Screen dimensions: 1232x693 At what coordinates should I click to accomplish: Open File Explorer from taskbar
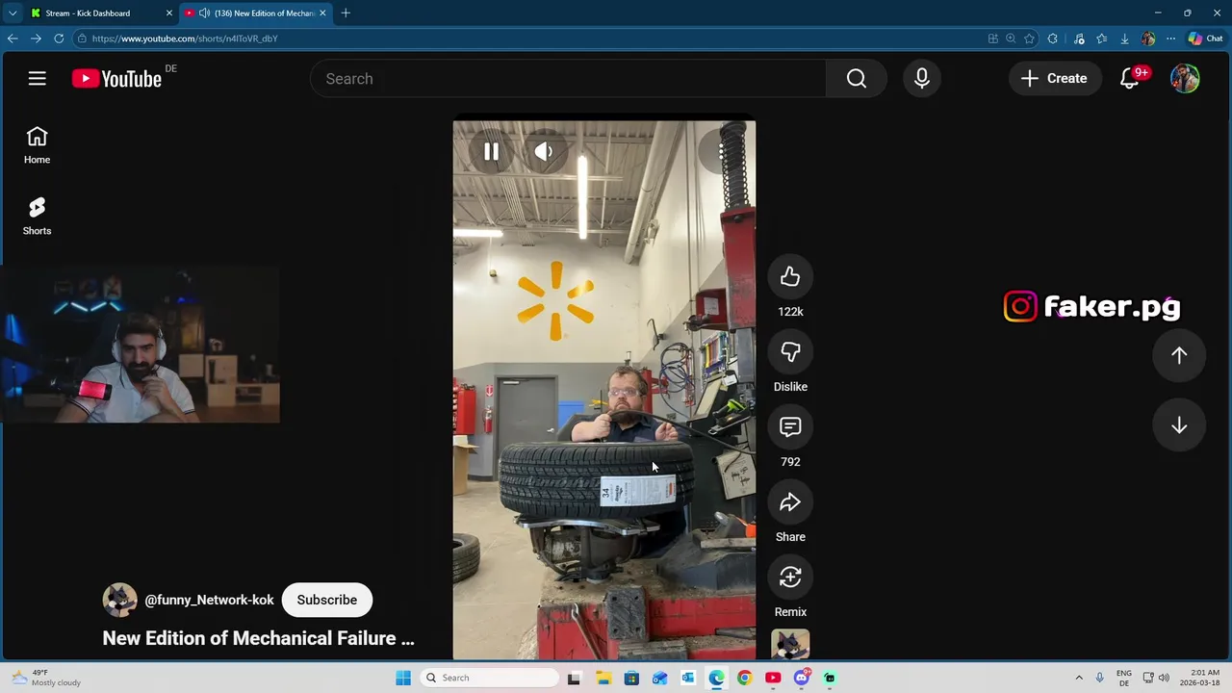point(603,678)
